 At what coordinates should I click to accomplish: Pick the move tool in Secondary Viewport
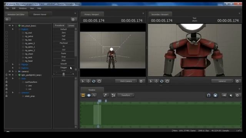pyautogui.click(x=156, y=81)
